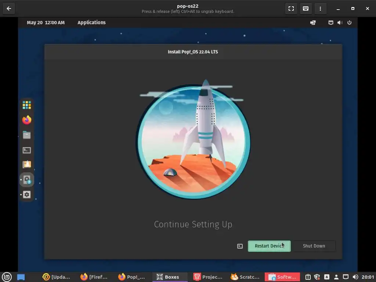Switch to the Scratc... taskbar window
This screenshot has width=376, height=282.
(x=245, y=277)
